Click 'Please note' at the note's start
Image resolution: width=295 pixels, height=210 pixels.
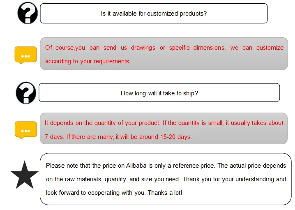pyautogui.click(x=62, y=166)
